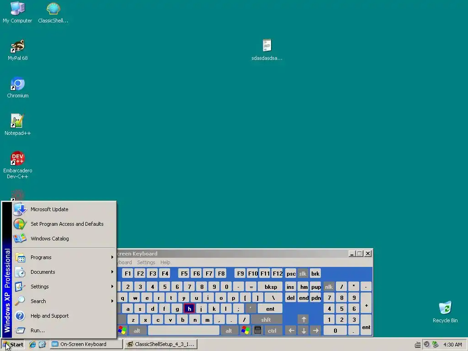The height and width of the screenshot is (351, 468).
Task: Click the network tray icon beside the clock
Action: (436, 345)
